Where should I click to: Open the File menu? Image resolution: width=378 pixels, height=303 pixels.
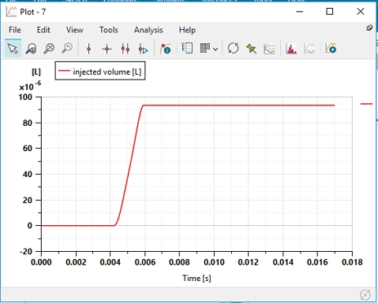[15, 30]
